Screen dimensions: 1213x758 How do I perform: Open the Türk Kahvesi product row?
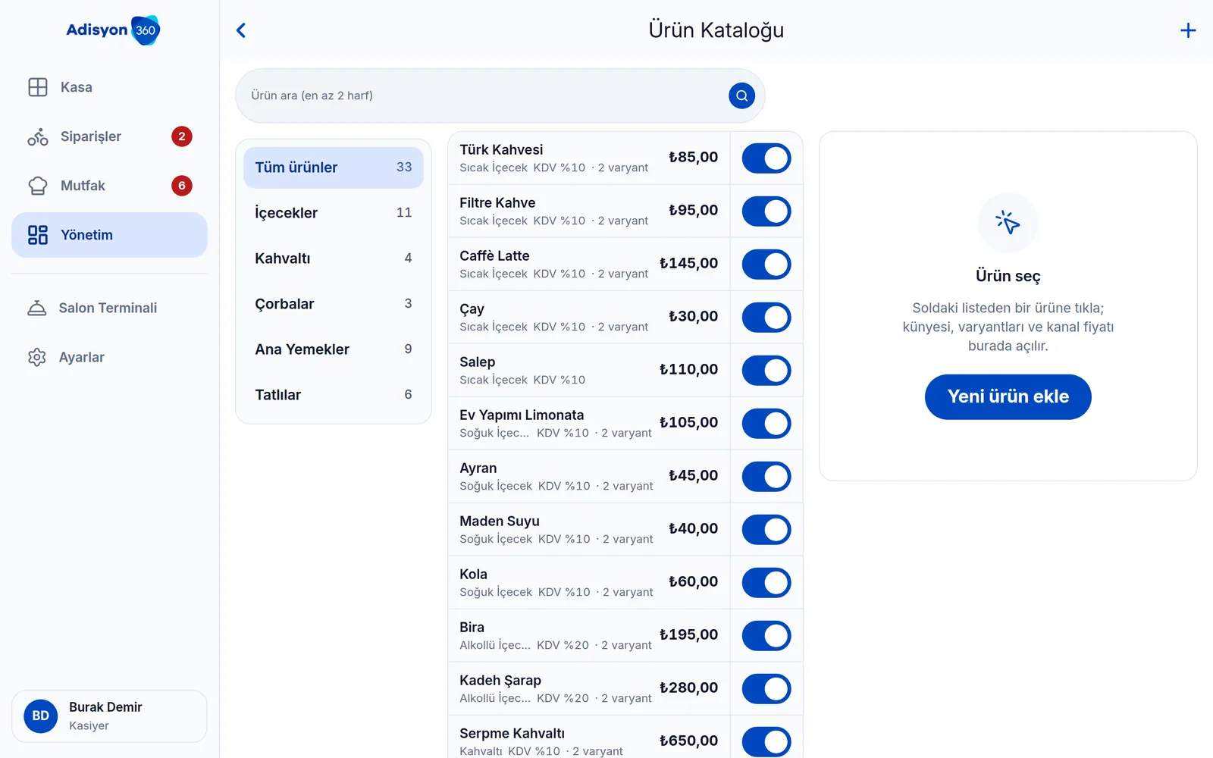coord(589,158)
